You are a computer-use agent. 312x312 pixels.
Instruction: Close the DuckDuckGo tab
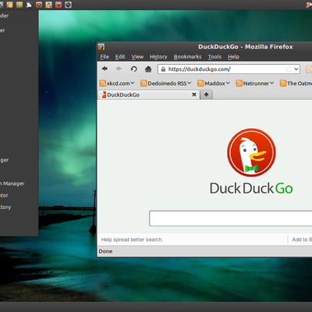pos(194,94)
